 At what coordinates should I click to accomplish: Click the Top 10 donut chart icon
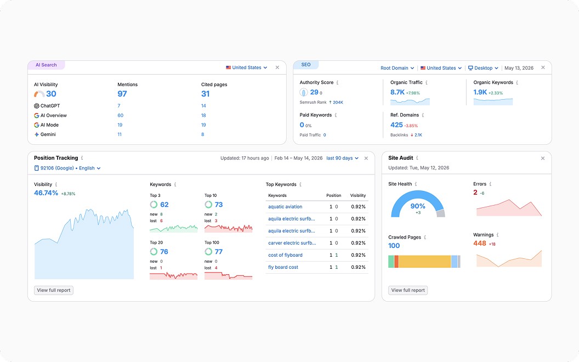(x=208, y=204)
